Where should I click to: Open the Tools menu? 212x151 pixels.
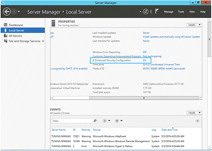click(181, 12)
